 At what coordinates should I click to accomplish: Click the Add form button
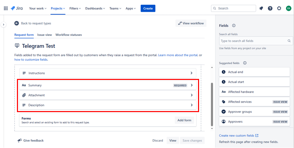(184, 120)
